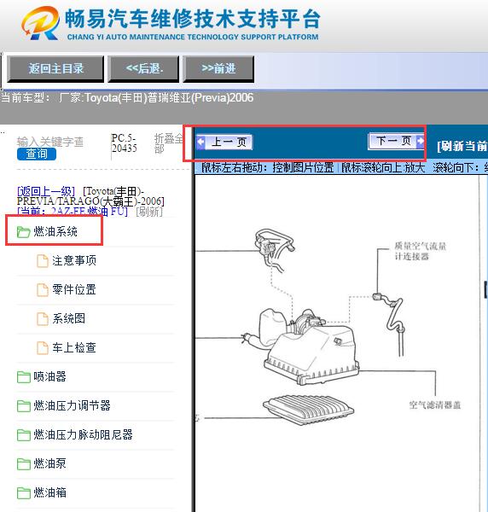Click the 畅易汽车维修技术支持平台 title
This screenshot has width=488, height=512.
tap(192, 19)
